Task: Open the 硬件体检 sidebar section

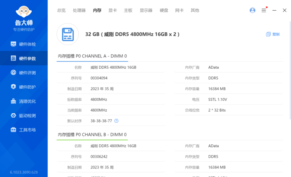Action: pyautogui.click(x=24, y=44)
